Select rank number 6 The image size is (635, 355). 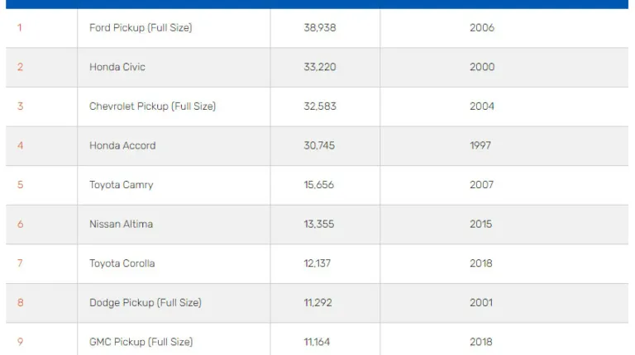pyautogui.click(x=21, y=224)
